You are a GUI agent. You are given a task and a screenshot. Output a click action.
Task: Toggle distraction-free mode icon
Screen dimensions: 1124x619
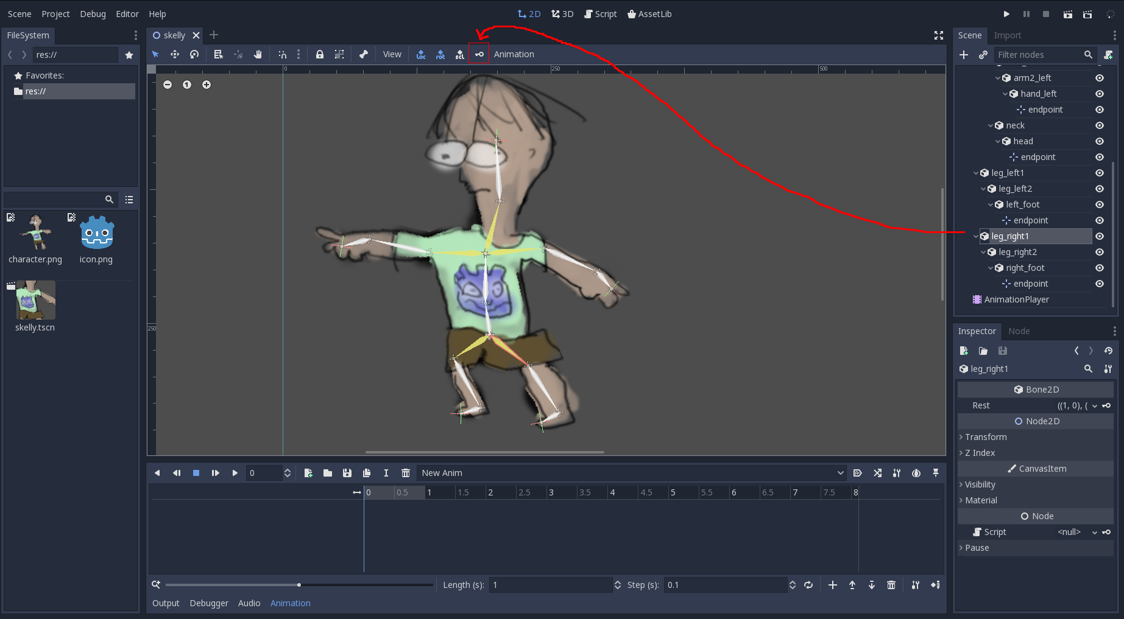[939, 35]
